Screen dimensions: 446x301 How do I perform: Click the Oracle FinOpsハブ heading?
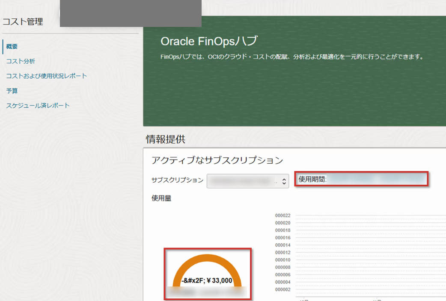pos(209,41)
